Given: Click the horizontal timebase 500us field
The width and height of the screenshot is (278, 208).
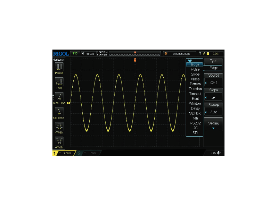Looking at the screenshot, I should pos(90,53).
